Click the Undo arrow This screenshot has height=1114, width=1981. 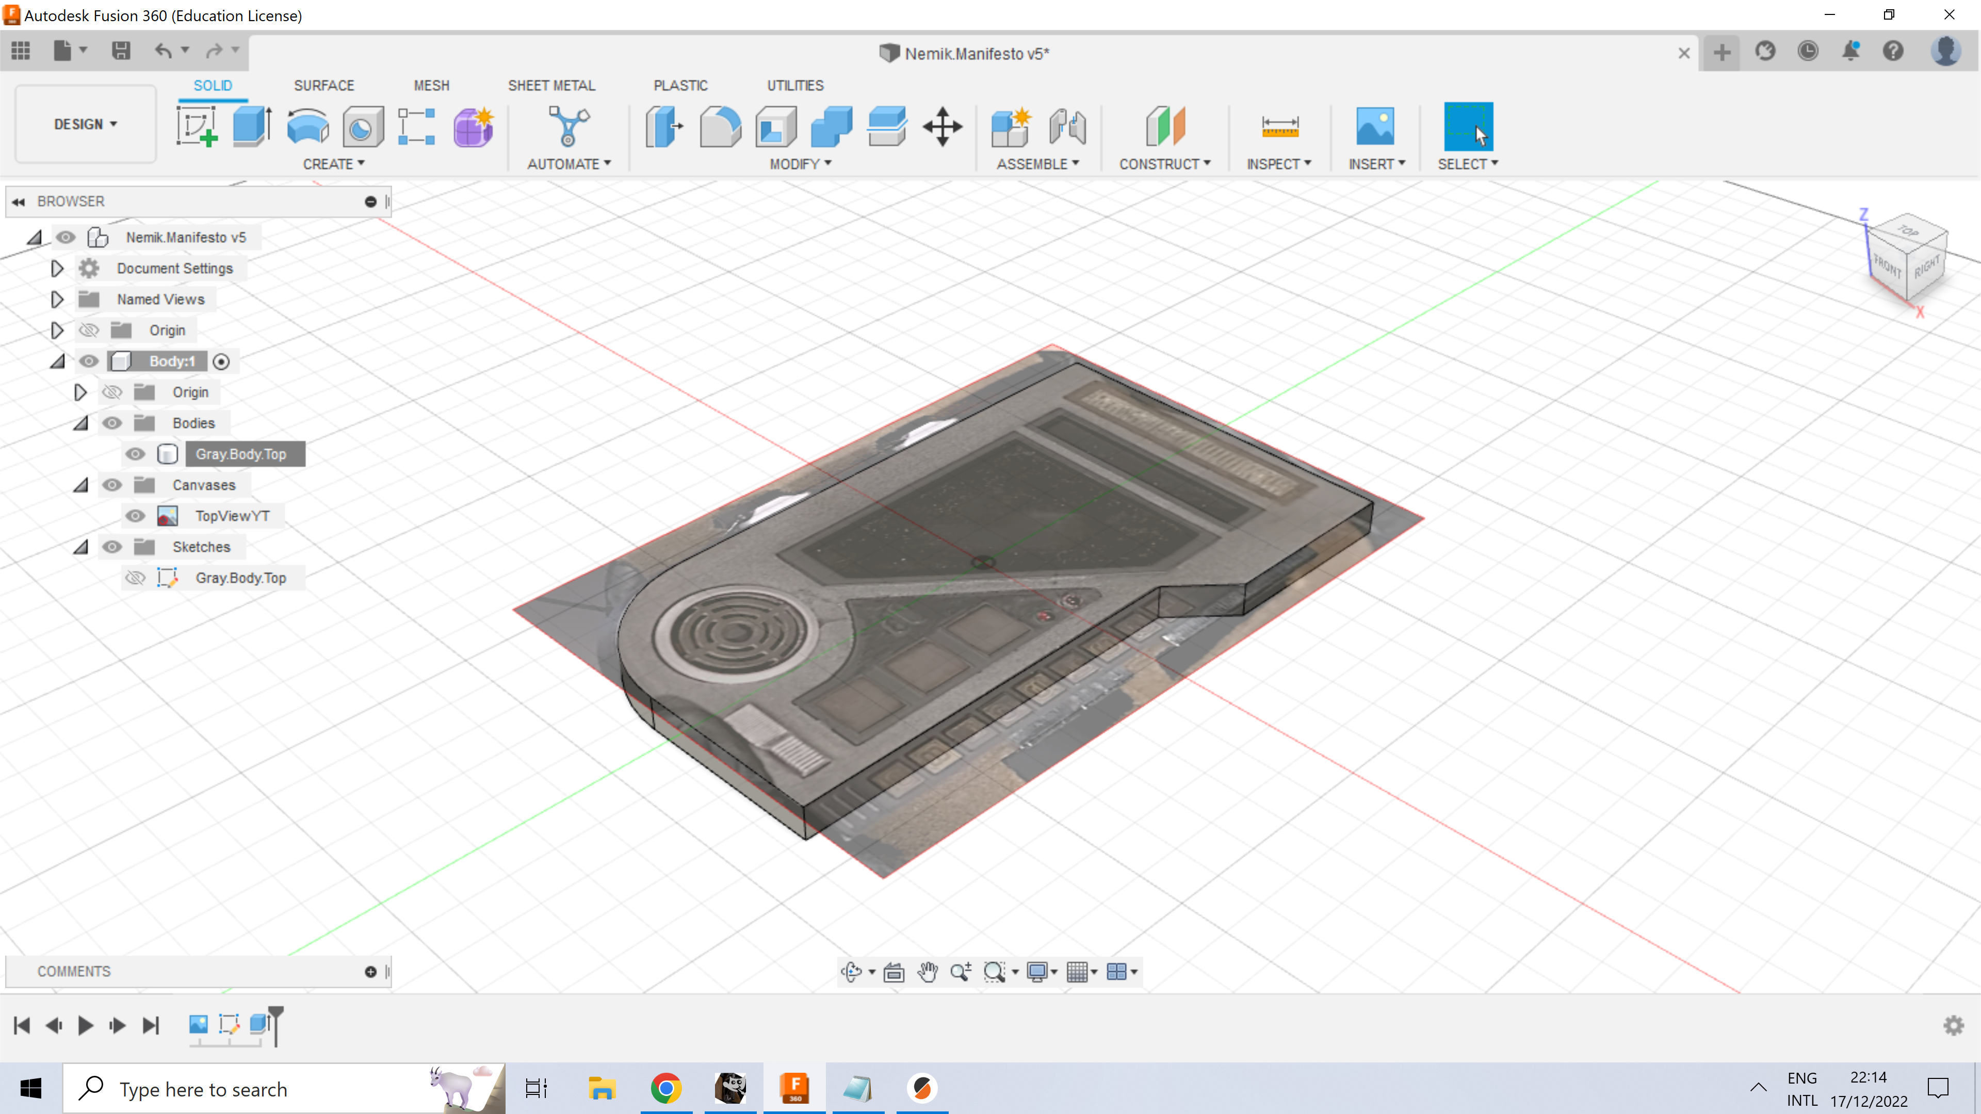pyautogui.click(x=163, y=51)
